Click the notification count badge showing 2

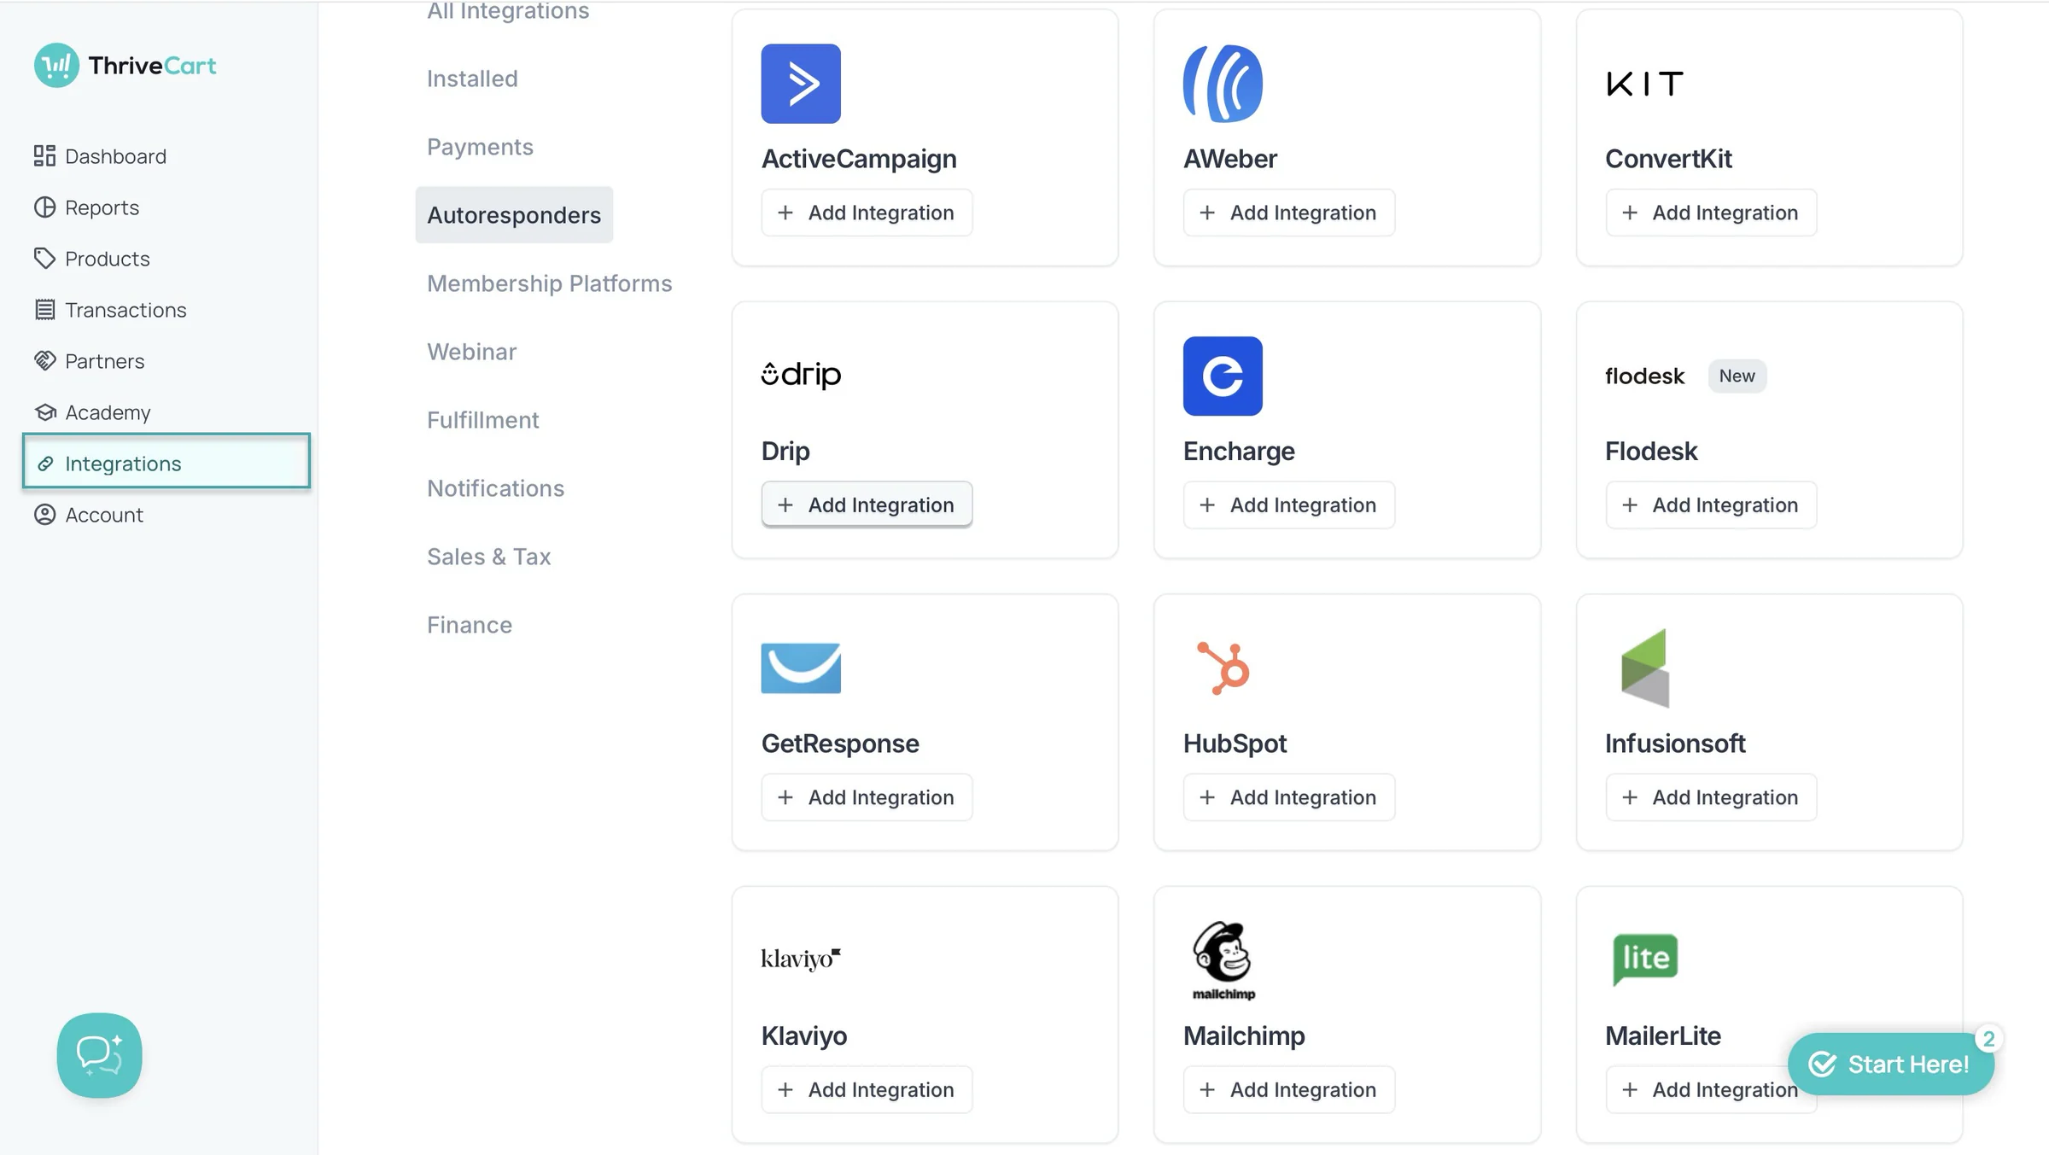tap(1988, 1039)
